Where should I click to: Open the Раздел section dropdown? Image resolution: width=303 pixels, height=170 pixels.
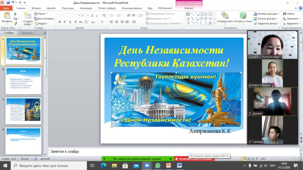41,23
